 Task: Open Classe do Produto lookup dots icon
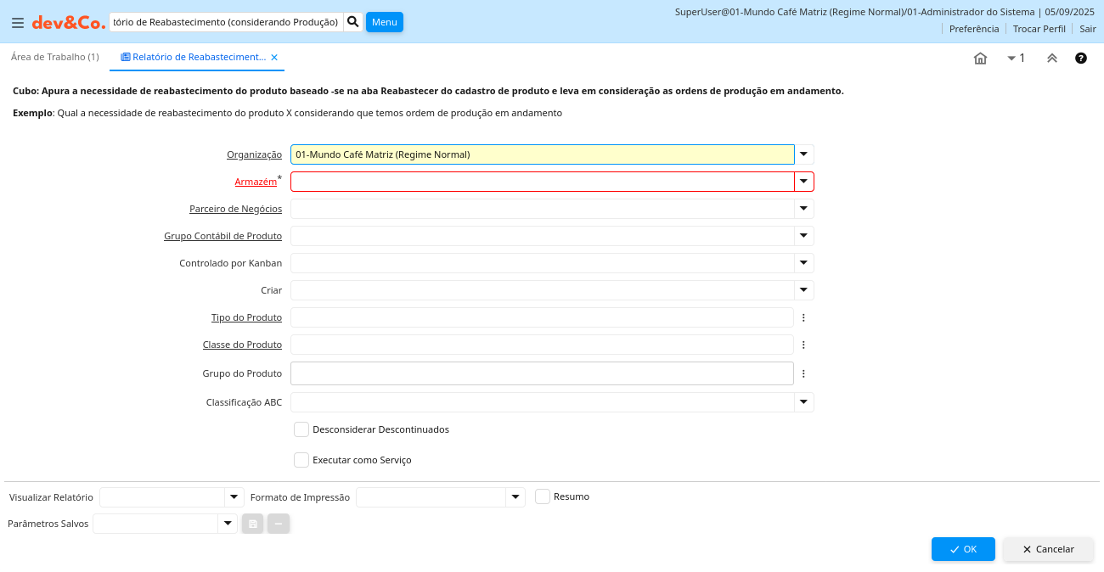pos(803,345)
